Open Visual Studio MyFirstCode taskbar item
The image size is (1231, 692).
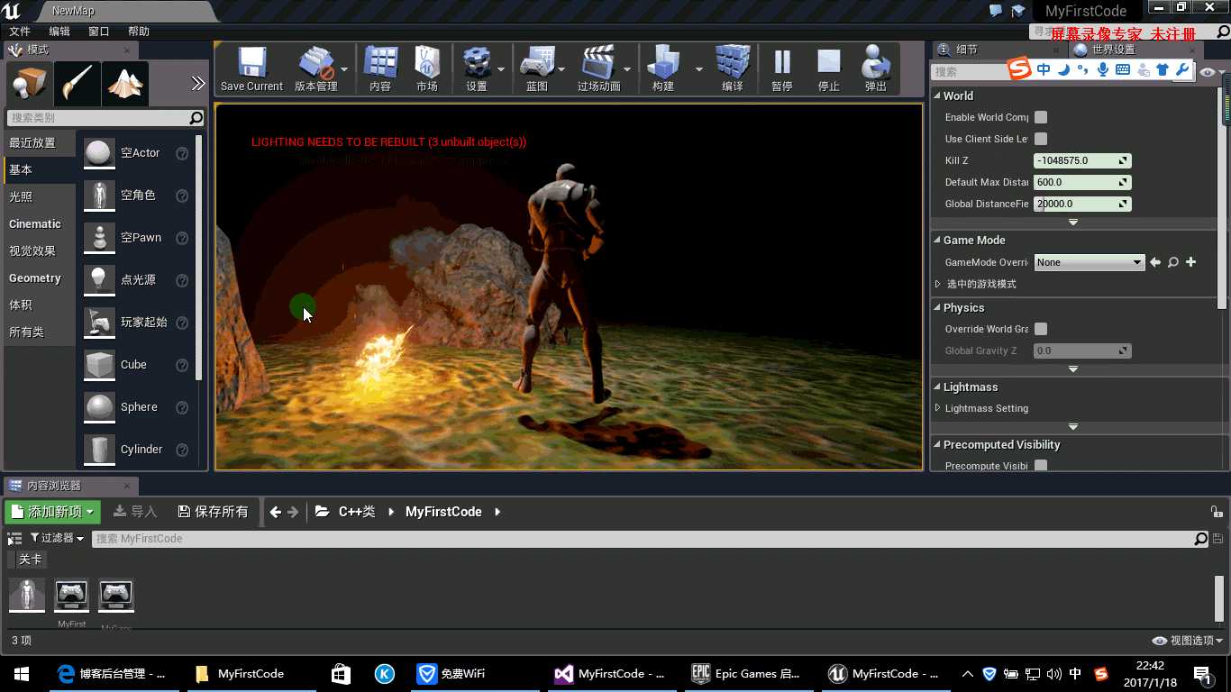tap(609, 673)
